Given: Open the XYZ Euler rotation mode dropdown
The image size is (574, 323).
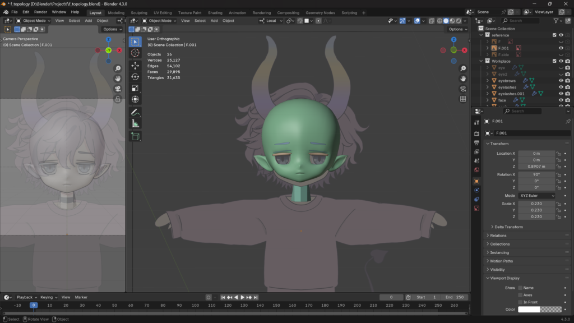Looking at the screenshot, I should (x=536, y=196).
